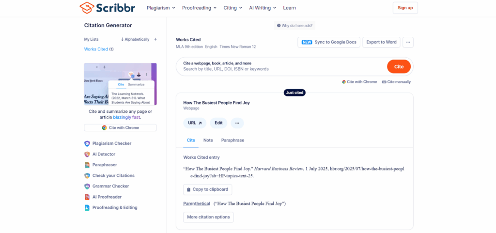Screen dimensions: 496x233
Task: Click Cite with Chrome below search bar
Action: (359, 82)
